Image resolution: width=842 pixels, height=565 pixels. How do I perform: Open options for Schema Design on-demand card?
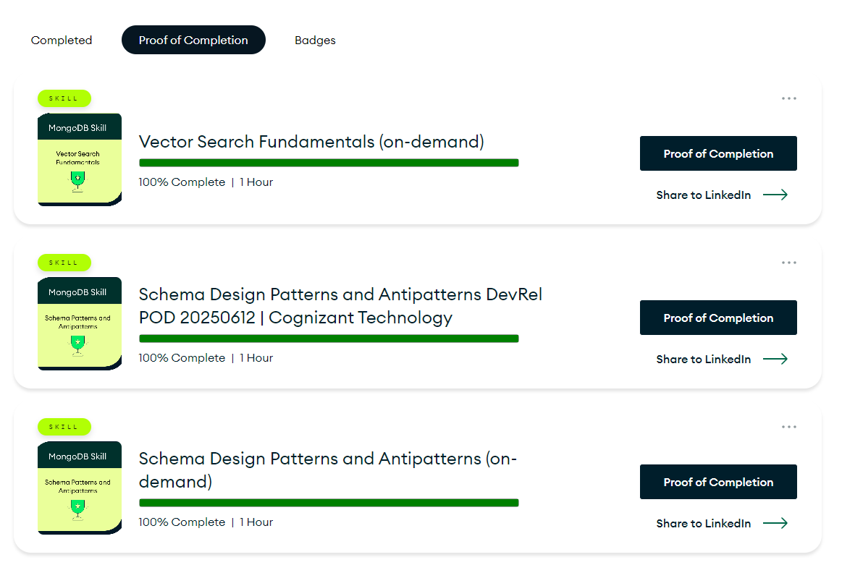click(x=788, y=427)
